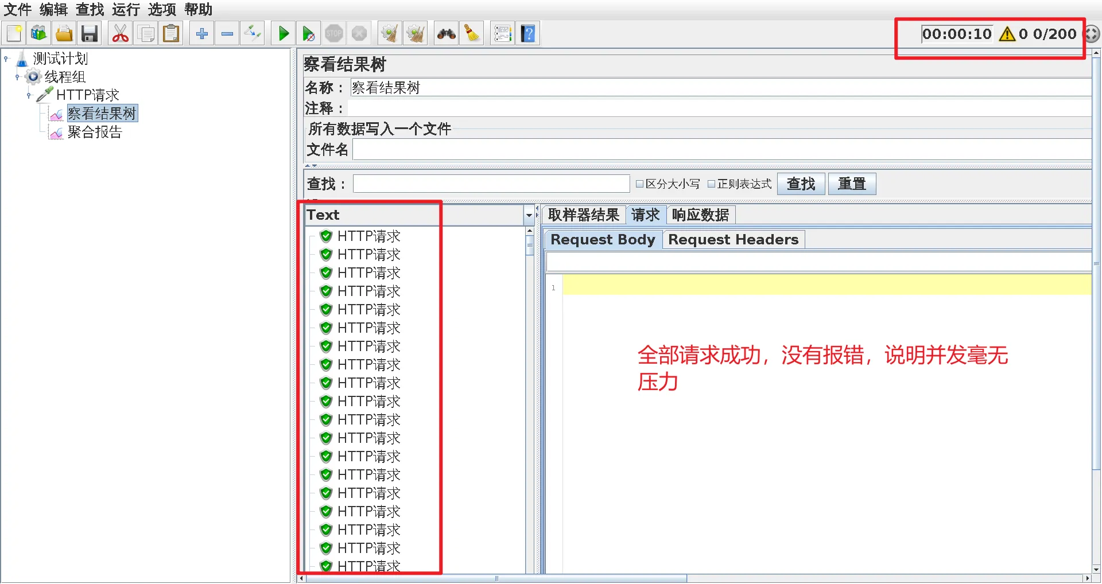Open the 查找 menu in menu bar
Image resolution: width=1102 pixels, height=584 pixels.
pos(90,10)
